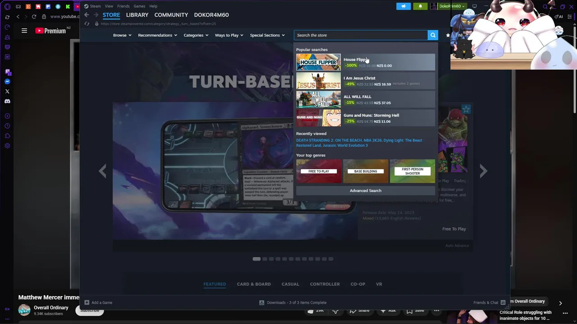Screen dimensions: 577x324
Task: Click Advanced Search button
Action: pyautogui.click(x=366, y=190)
